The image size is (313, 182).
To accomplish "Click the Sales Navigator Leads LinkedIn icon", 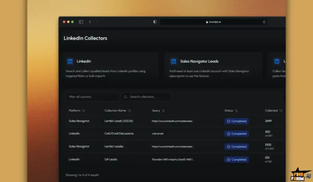I will (173, 61).
